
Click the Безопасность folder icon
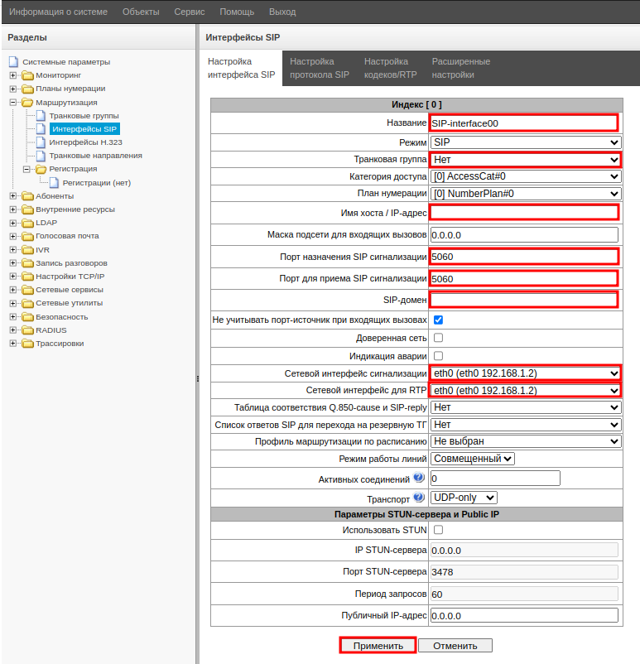click(27, 317)
